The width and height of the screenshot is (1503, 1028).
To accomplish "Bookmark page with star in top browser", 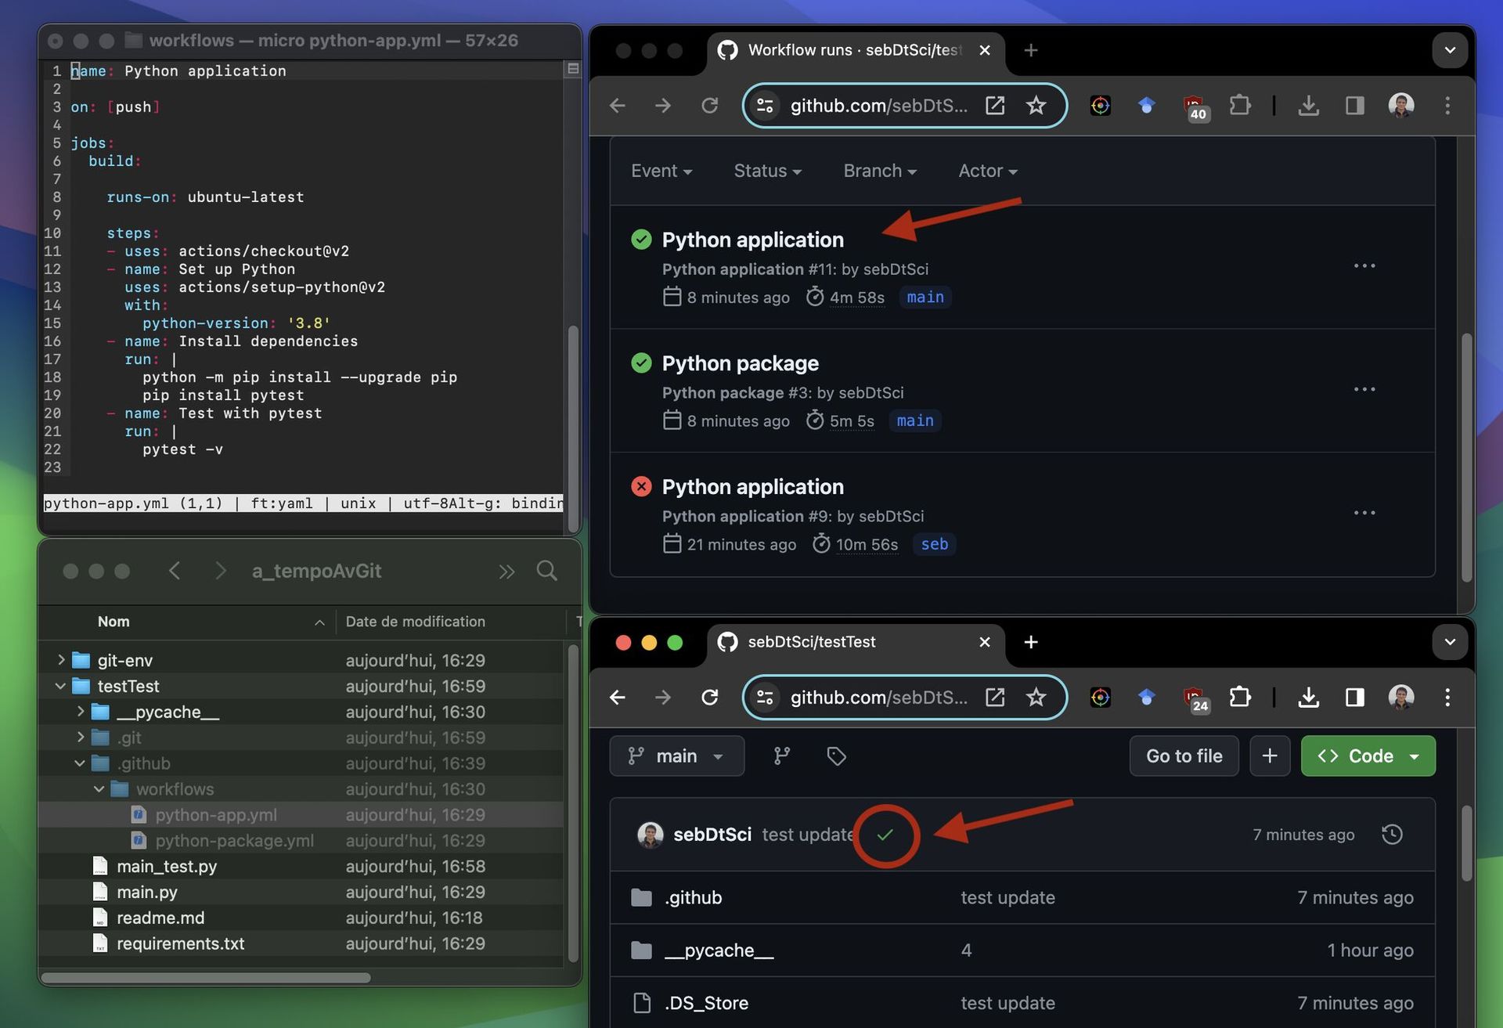I will [1036, 106].
